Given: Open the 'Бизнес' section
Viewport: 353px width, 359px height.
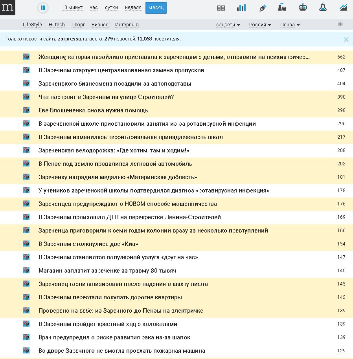Looking at the screenshot, I should click(100, 25).
